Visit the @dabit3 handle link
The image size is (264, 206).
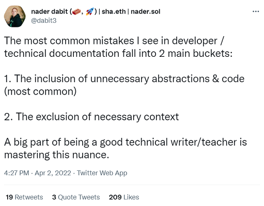point(44,21)
